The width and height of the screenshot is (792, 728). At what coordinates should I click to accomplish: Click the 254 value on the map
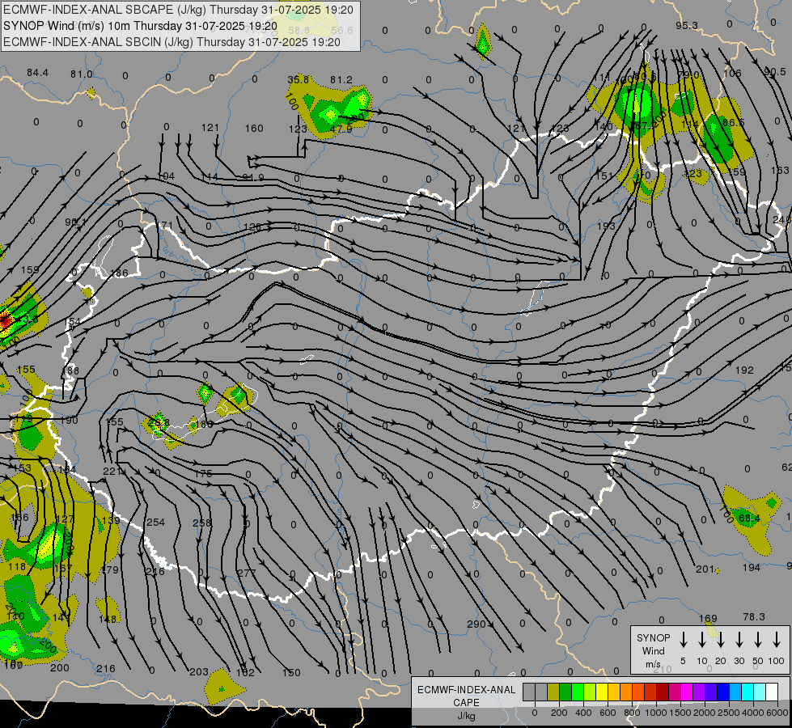tap(155, 523)
